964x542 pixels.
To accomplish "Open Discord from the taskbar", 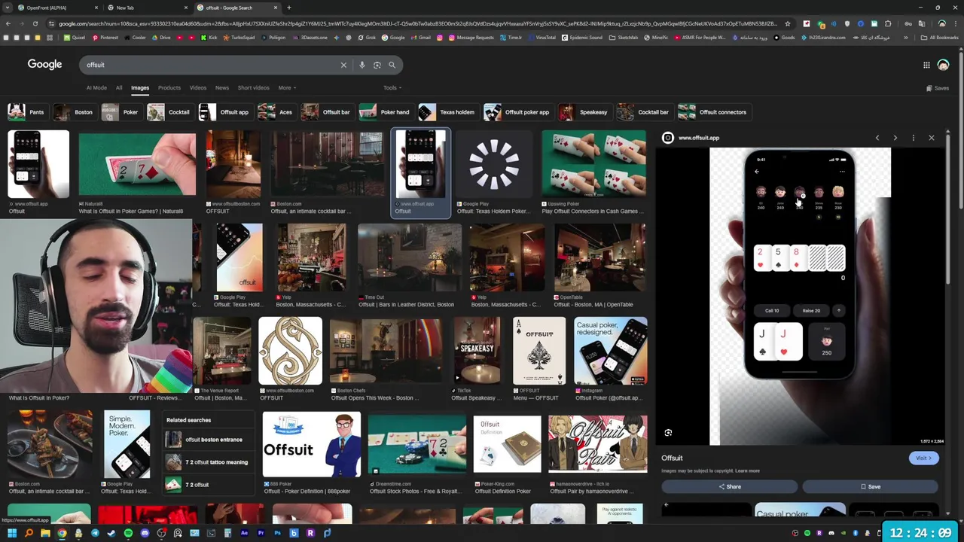I will (145, 533).
